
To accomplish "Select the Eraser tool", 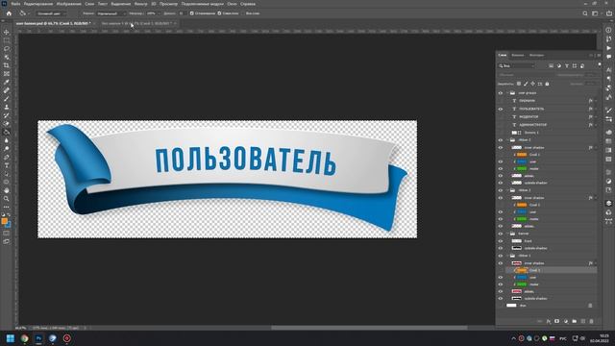I will tap(7, 124).
